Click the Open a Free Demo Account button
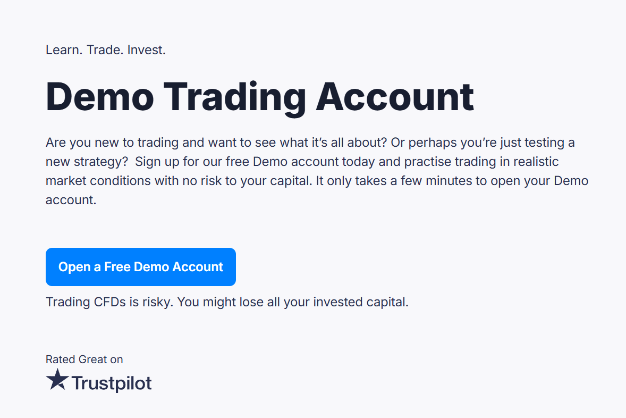Viewport: 626px width, 418px height. coord(140,267)
